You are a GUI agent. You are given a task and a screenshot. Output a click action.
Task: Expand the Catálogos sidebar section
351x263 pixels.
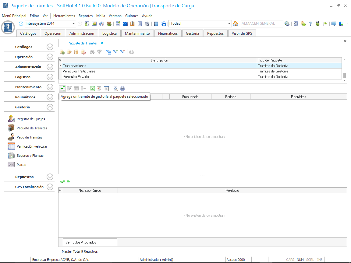[50, 47]
